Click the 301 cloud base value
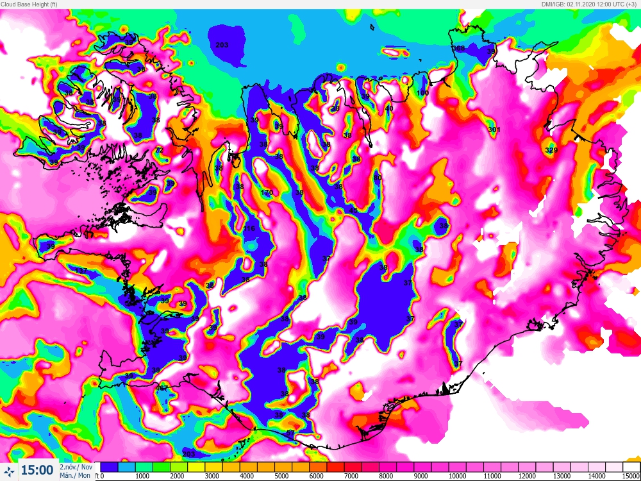The width and height of the screenshot is (641, 481). (x=494, y=130)
